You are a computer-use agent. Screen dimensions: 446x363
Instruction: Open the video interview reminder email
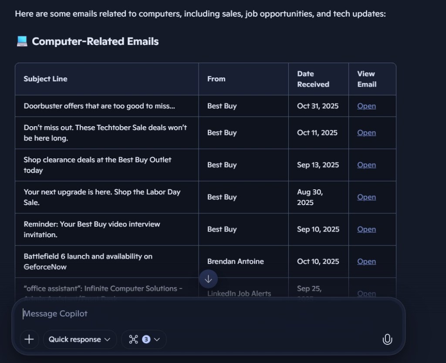[x=366, y=229]
